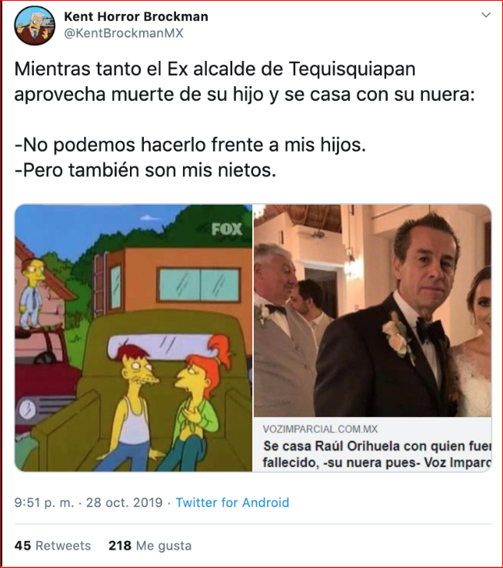This screenshot has width=503, height=568.
Task: Click the line No podemos hacerlo frente
Action: pos(190,145)
